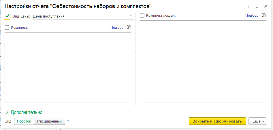Maximize the report settings window
Image resolution: width=273 pixels, height=130 pixels.
pos(257,6)
